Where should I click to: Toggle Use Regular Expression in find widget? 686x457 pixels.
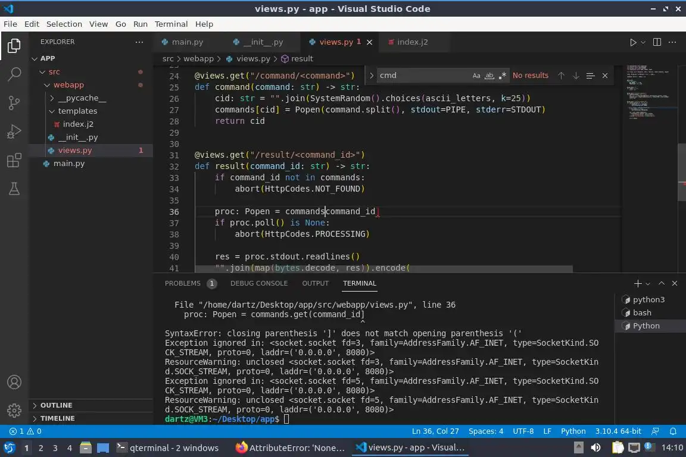(x=502, y=76)
